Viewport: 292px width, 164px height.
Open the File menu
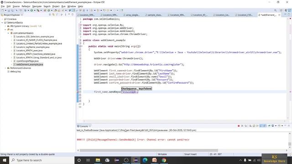coord(3,6)
